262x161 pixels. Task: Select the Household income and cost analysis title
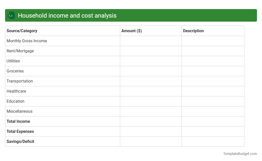tap(67, 15)
